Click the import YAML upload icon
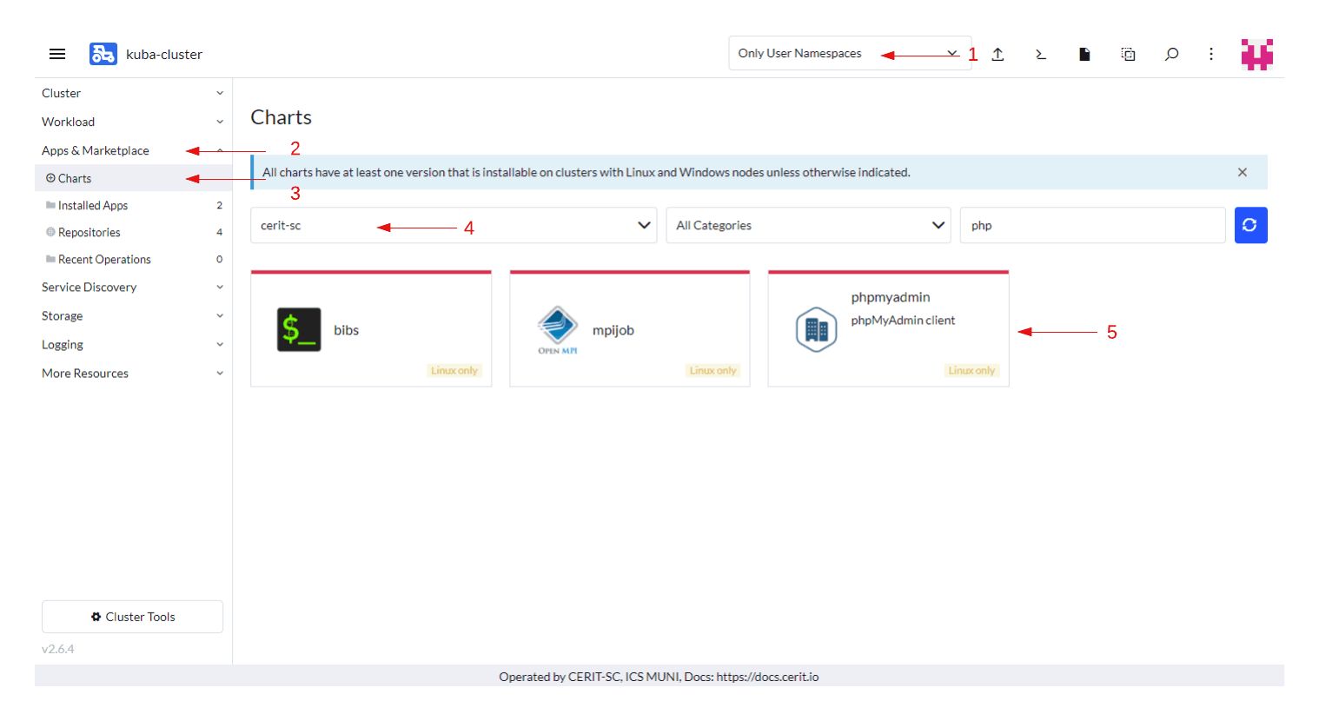The image size is (1319, 721). [x=998, y=54]
